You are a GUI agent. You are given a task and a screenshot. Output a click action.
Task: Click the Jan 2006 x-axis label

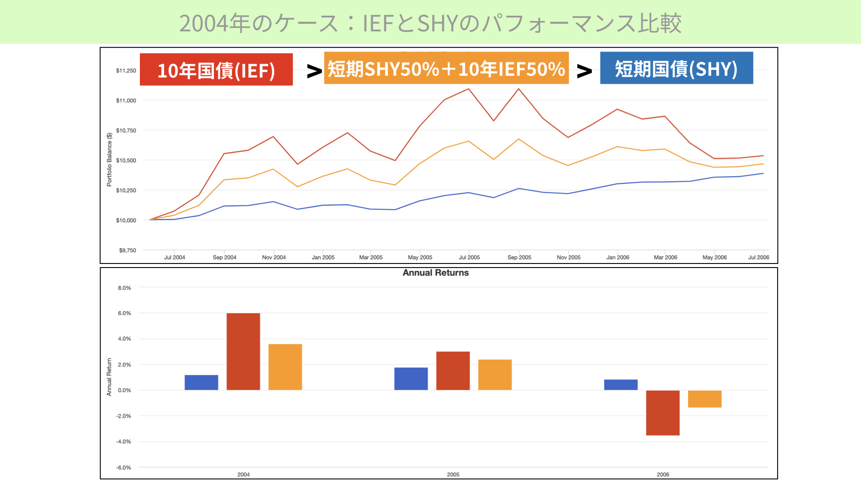(617, 257)
